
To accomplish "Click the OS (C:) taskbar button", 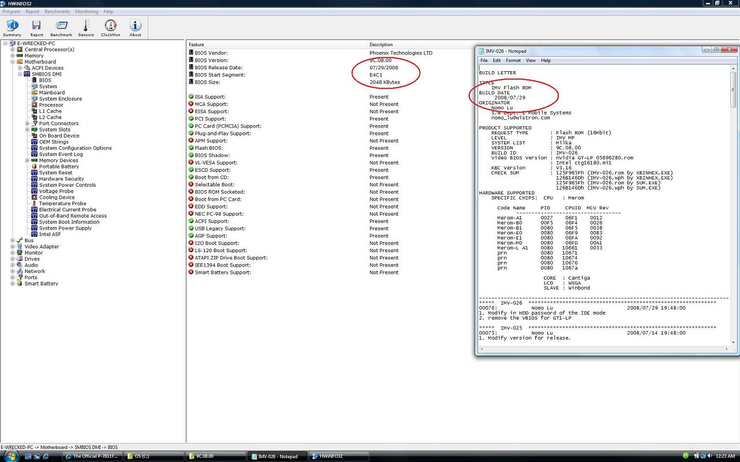I will pos(154,456).
